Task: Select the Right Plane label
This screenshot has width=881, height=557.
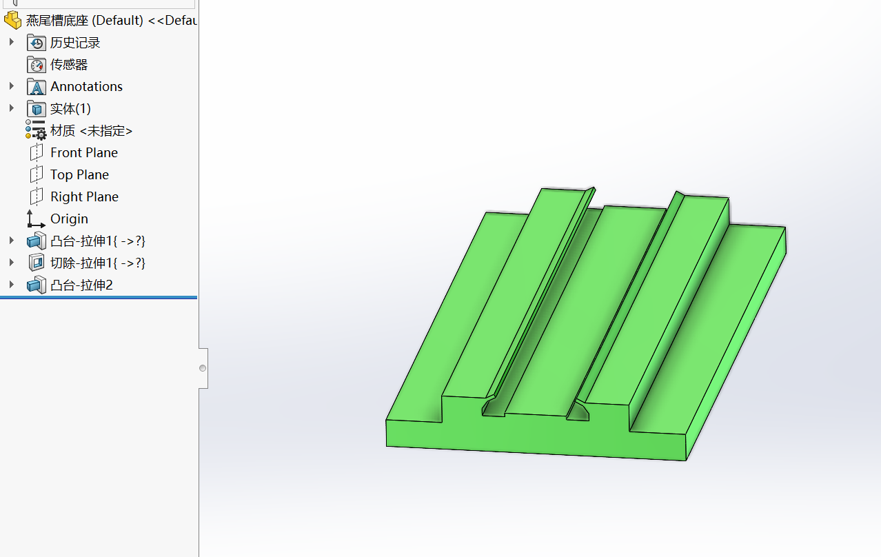Action: (84, 197)
